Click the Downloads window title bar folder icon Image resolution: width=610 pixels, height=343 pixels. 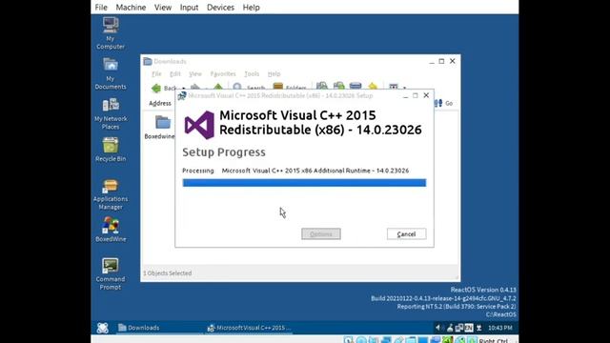click(148, 61)
